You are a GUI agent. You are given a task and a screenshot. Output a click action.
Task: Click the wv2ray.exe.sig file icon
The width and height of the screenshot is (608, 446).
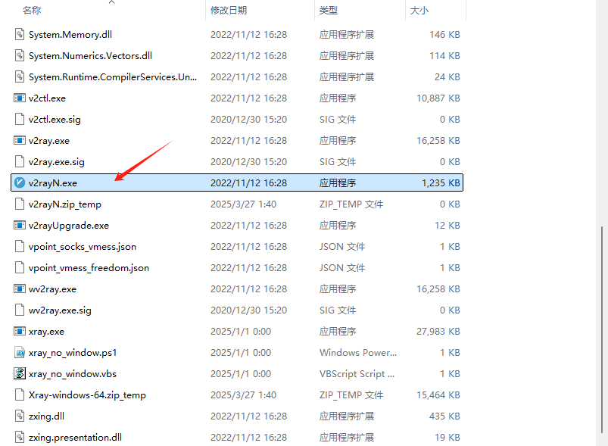(20, 310)
